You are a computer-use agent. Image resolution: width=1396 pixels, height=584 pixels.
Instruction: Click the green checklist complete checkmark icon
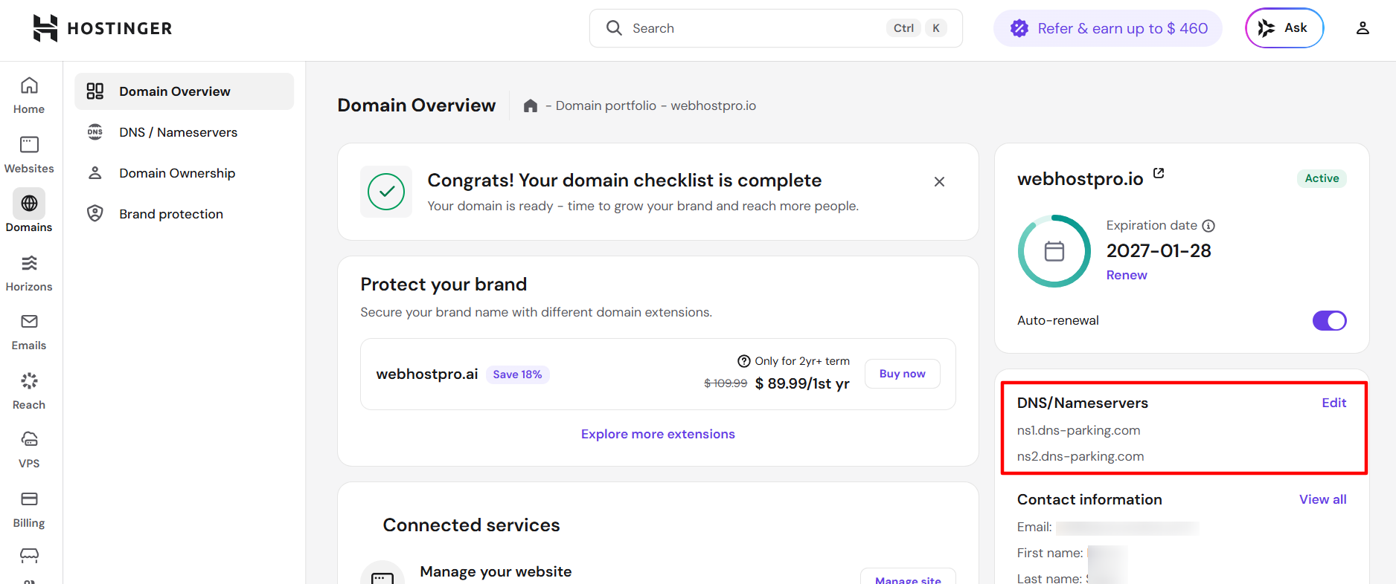point(386,192)
